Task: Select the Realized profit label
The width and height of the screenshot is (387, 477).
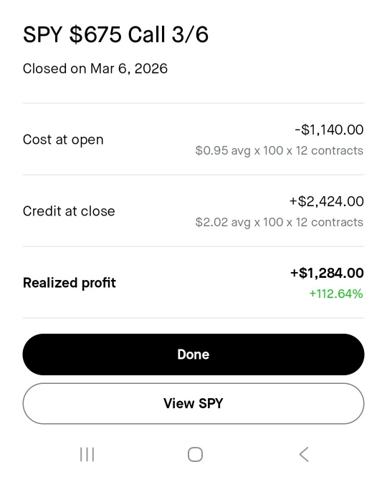Action: click(70, 283)
